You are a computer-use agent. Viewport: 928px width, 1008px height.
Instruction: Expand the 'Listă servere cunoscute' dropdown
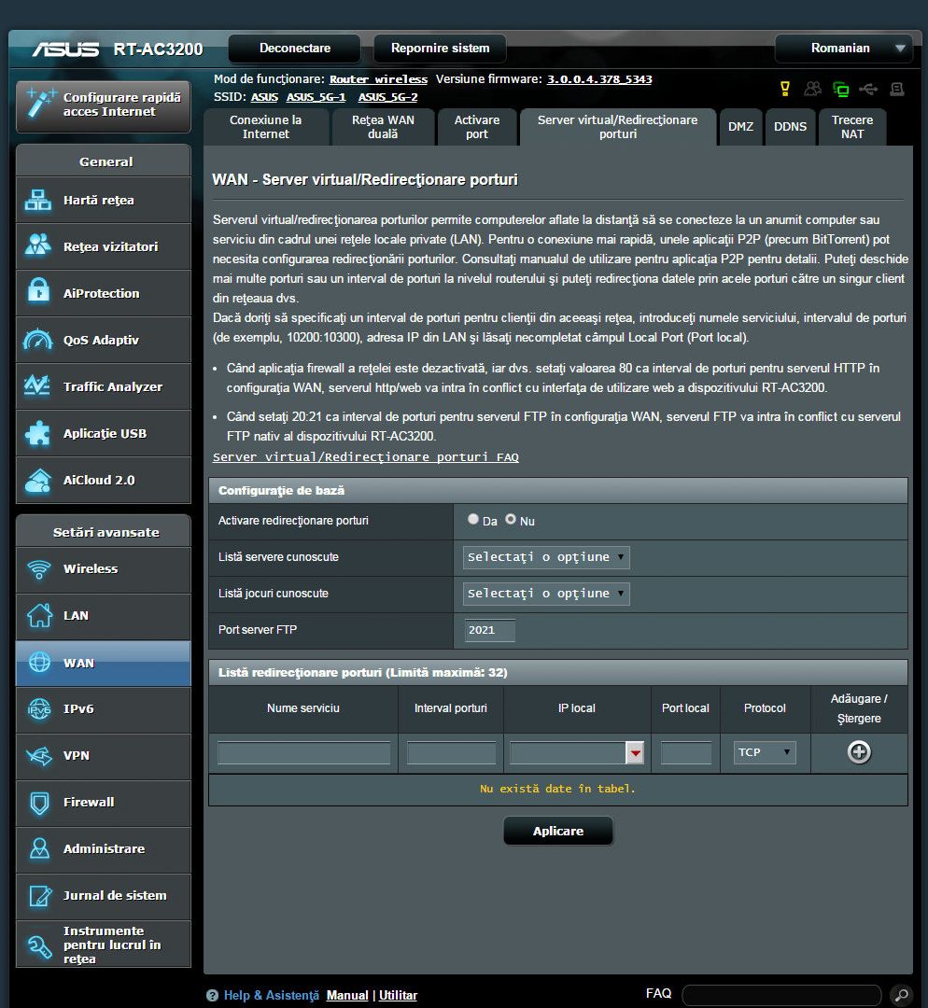[x=546, y=557]
